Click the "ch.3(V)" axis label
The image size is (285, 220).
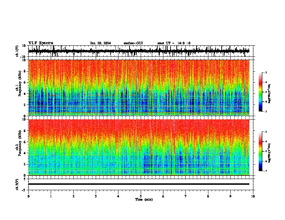(x=17, y=185)
